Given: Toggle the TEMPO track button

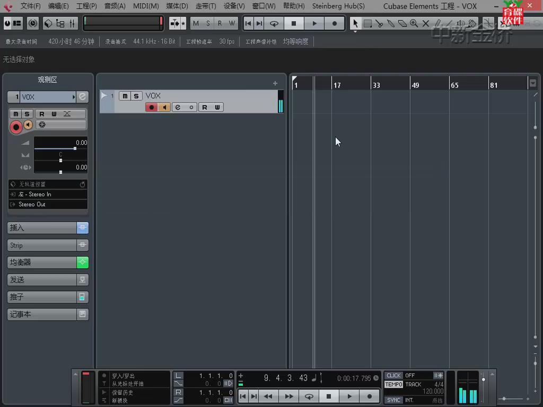Looking at the screenshot, I should pyautogui.click(x=394, y=385).
